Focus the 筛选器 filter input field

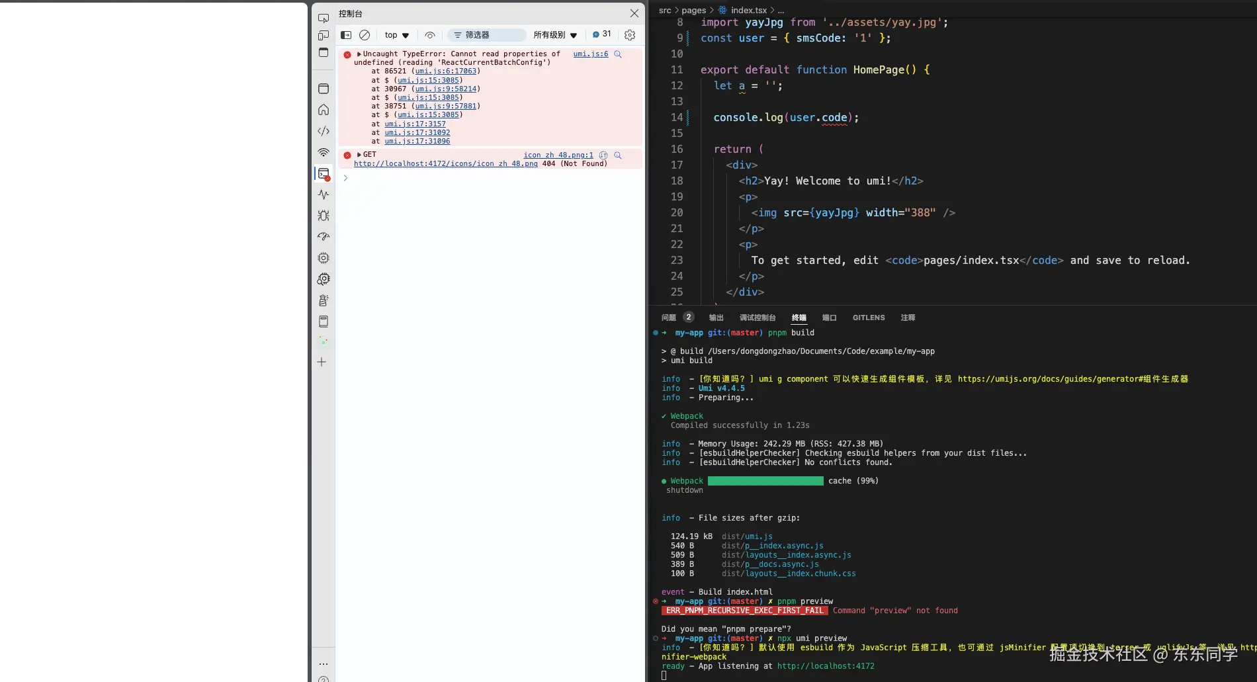point(488,35)
